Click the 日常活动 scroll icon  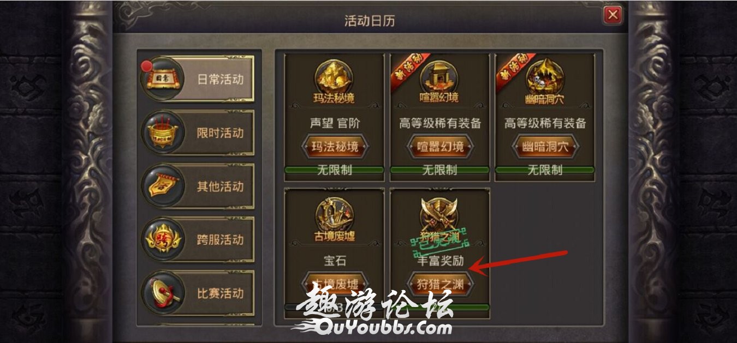[163, 79]
